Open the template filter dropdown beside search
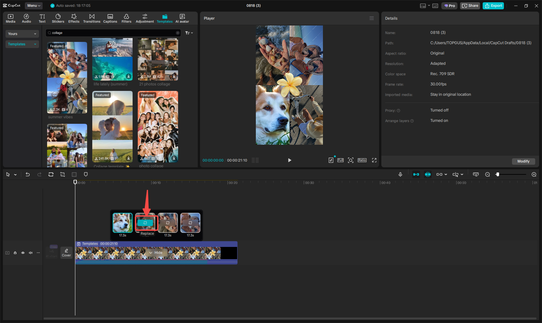542x323 pixels. click(189, 33)
